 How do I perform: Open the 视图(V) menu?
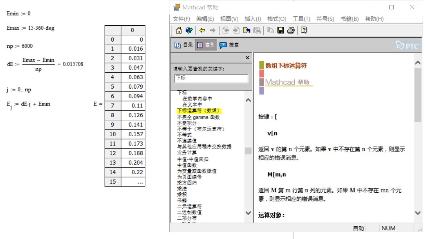pos(229,19)
